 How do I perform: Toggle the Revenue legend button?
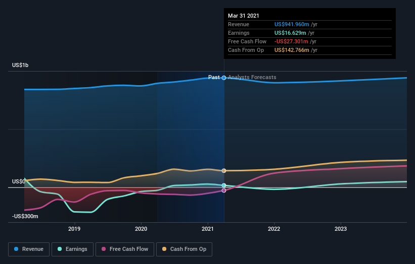[x=29, y=249]
